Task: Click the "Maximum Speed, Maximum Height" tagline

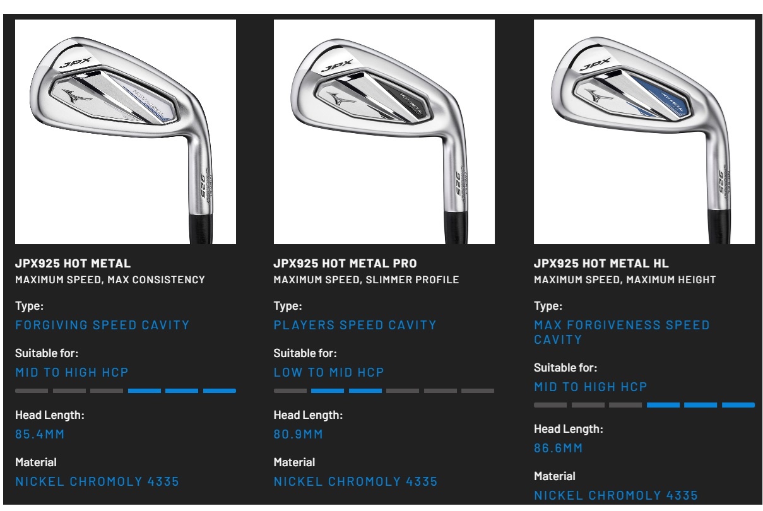Action: (625, 279)
